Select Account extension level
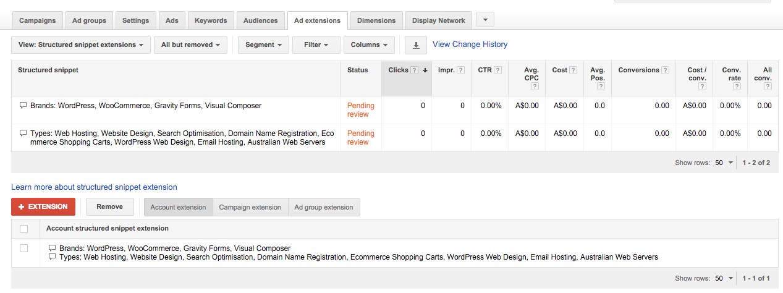 tap(179, 207)
